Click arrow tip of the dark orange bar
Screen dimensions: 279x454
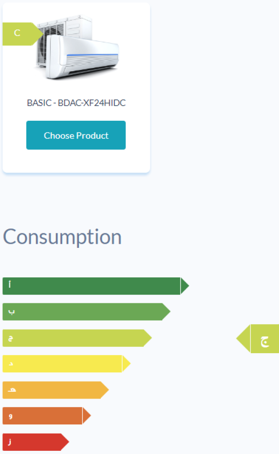pyautogui.click(x=86, y=416)
